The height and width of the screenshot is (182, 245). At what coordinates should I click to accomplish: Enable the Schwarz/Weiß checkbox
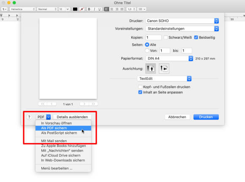(x=166, y=38)
